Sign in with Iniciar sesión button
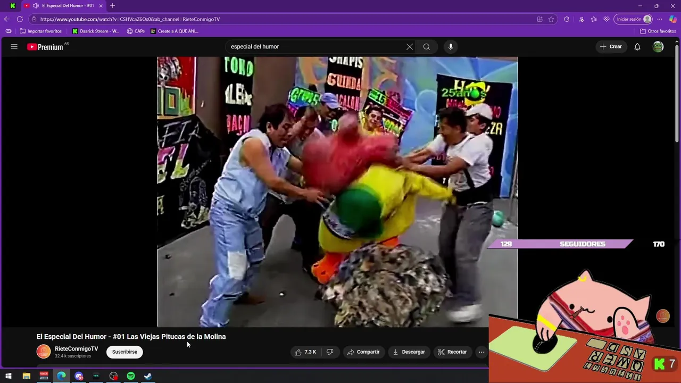 633,19
